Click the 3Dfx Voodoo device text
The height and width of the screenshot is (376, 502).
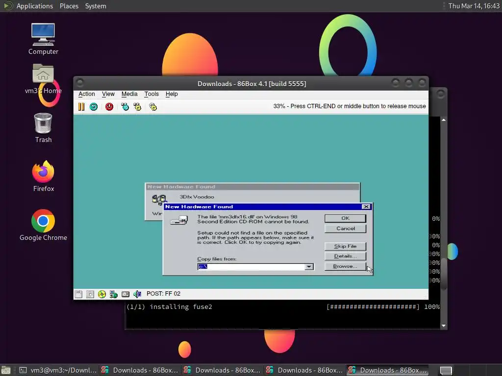coord(197,197)
